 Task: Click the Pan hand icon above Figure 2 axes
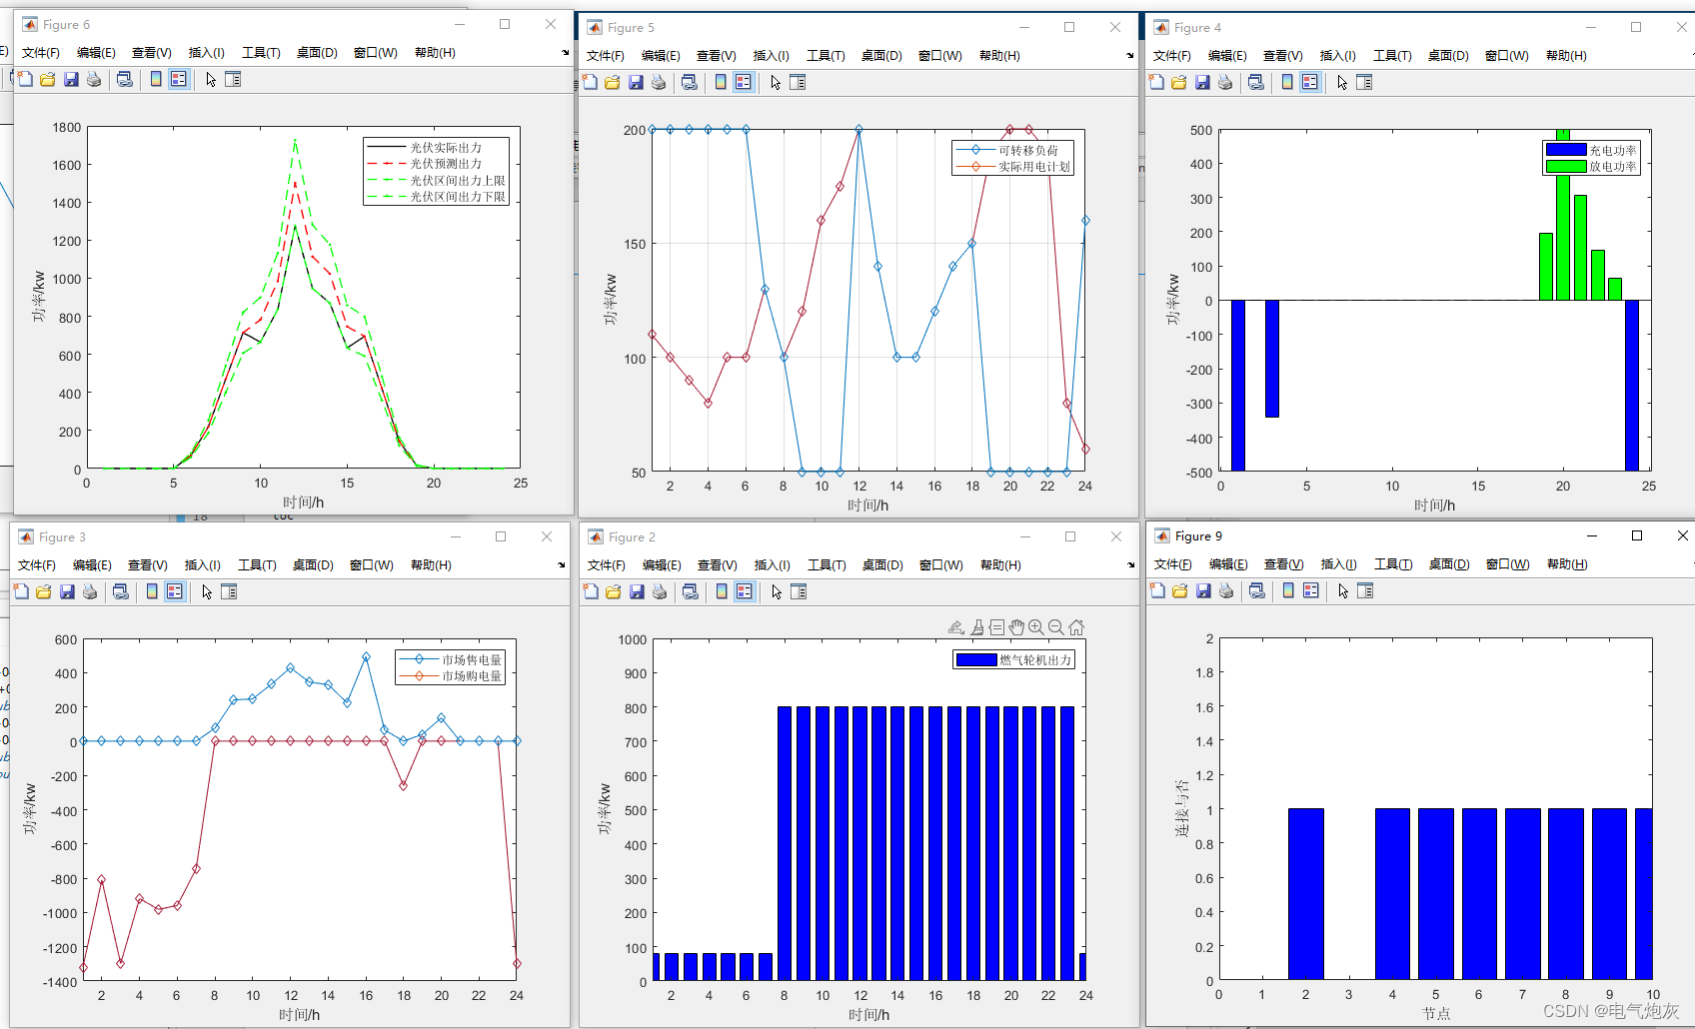click(1016, 627)
